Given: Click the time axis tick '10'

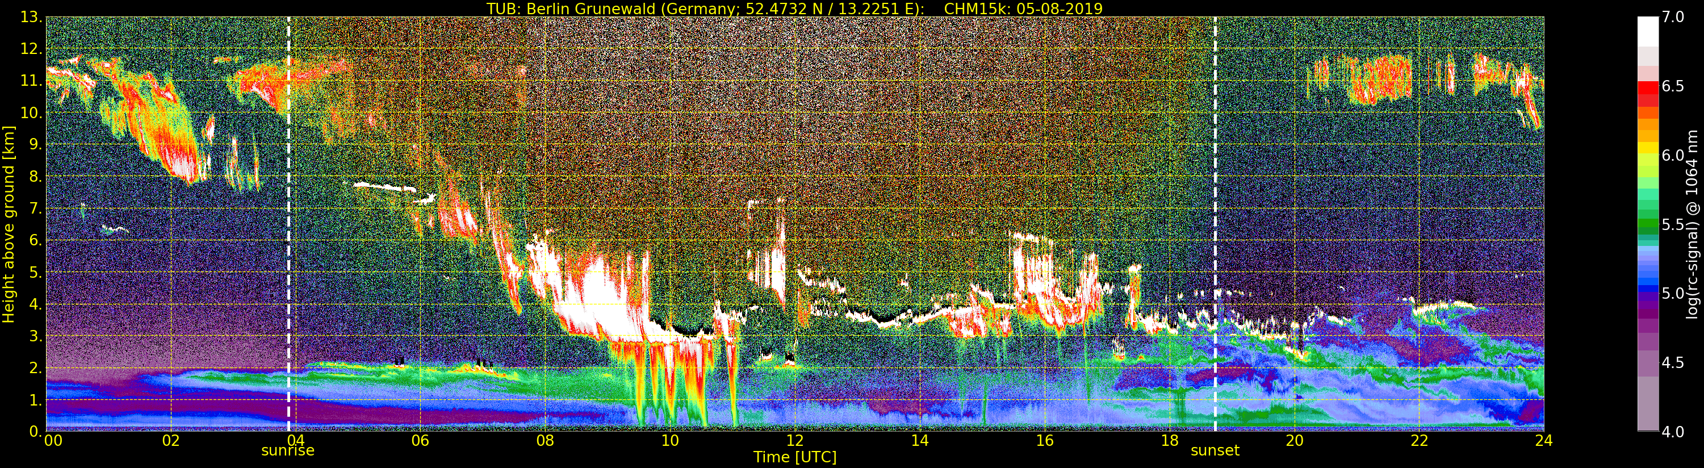Looking at the screenshot, I should pos(670,441).
